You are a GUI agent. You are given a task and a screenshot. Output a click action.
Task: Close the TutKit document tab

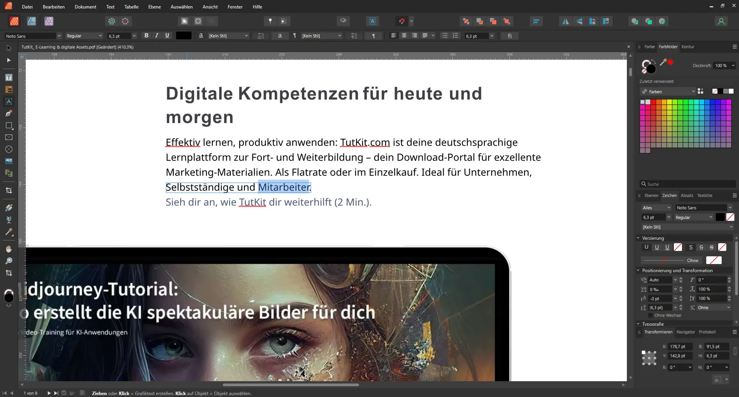click(x=629, y=47)
